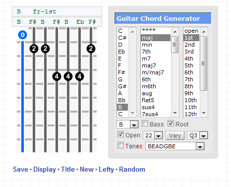Click the blue open-string 0 marker
Screen dimensions: 231x187
(x=22, y=35)
